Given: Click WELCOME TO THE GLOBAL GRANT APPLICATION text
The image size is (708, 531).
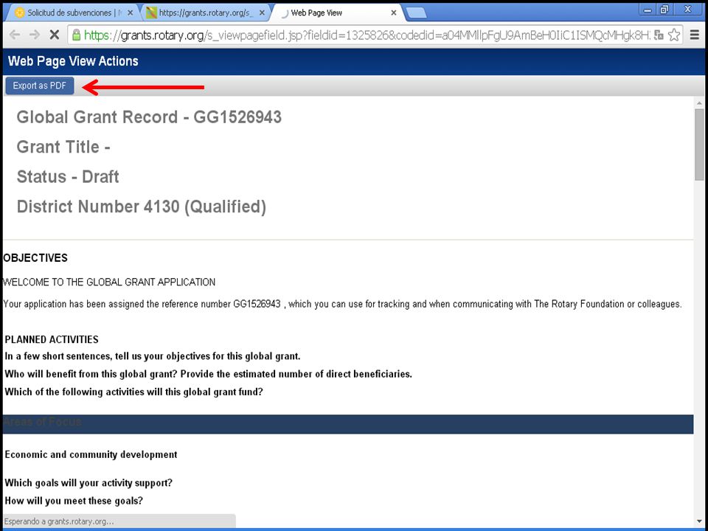Looking at the screenshot, I should tap(109, 282).
